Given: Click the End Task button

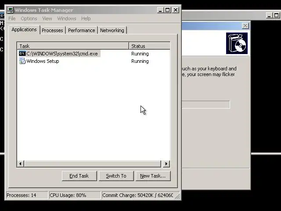Looking at the screenshot, I should click(x=79, y=176).
